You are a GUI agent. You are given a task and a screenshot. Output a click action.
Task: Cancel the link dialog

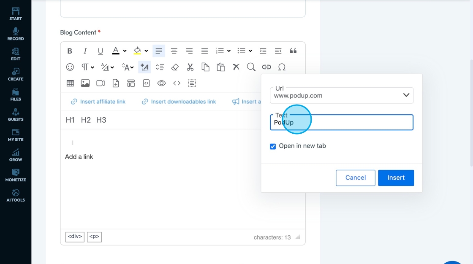[x=355, y=178]
